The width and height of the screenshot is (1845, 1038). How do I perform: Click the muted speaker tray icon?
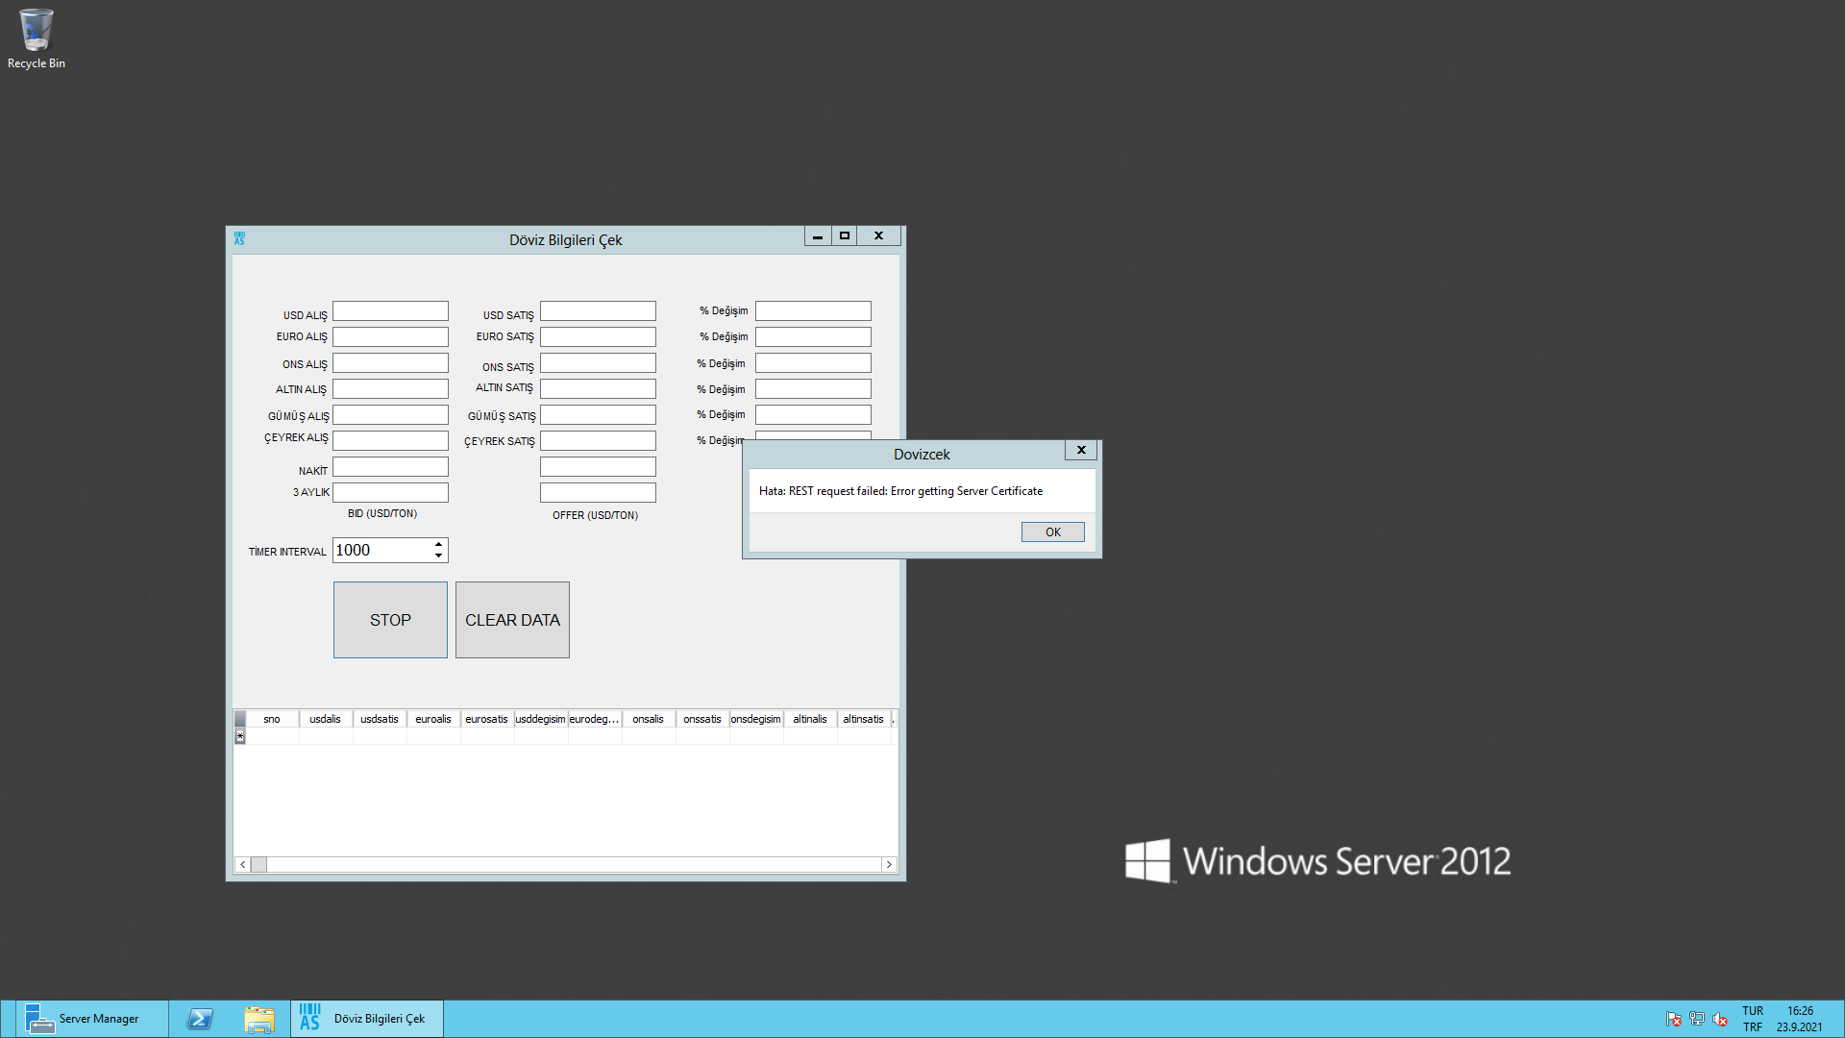pyautogui.click(x=1720, y=1019)
